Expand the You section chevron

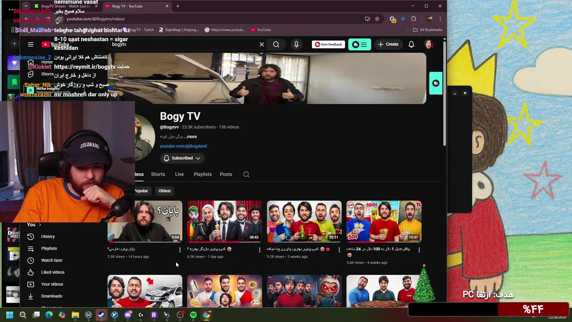point(40,225)
